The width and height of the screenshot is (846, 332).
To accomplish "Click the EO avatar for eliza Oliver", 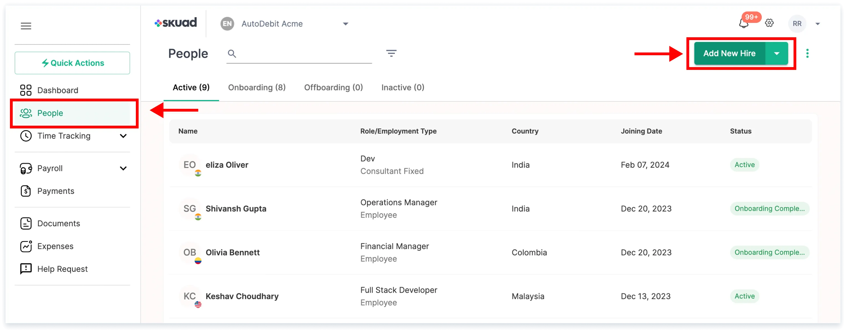I will click(190, 165).
